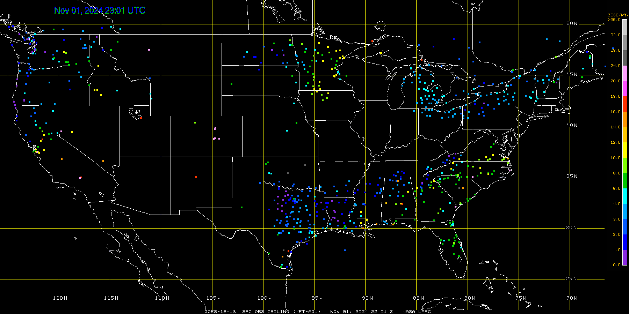
Task: Click the 95 W longitude label
Action: pyautogui.click(x=317, y=298)
